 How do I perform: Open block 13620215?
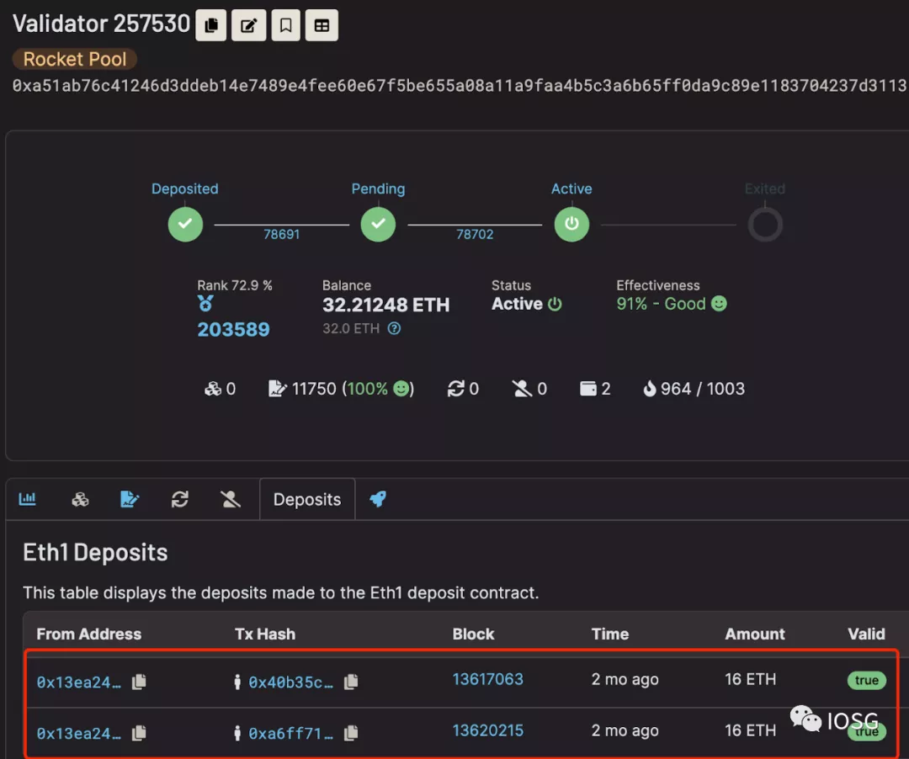click(x=487, y=730)
